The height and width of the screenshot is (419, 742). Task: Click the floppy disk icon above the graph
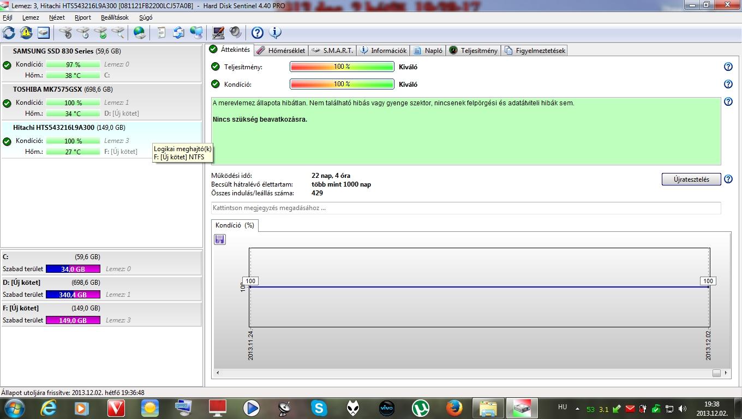220,240
